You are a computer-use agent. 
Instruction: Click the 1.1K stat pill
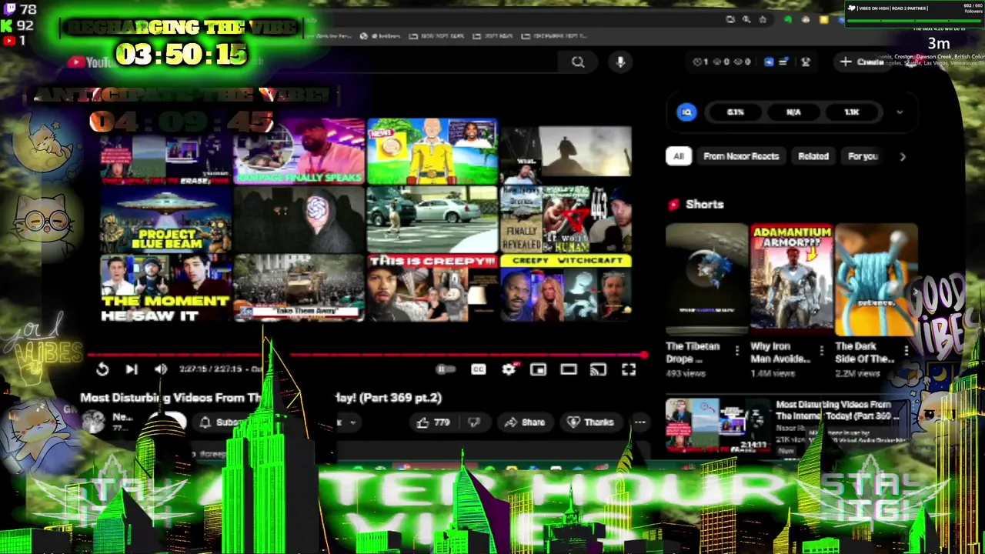(852, 112)
